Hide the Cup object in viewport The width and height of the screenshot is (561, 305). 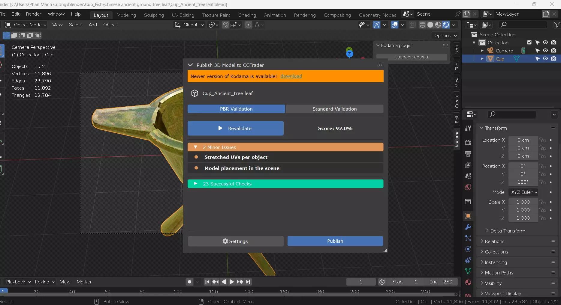pyautogui.click(x=545, y=59)
